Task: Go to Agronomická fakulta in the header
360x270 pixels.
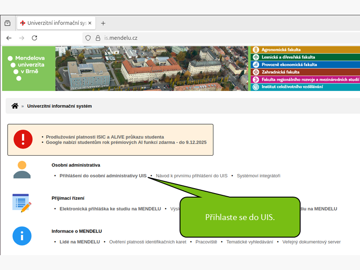Action: pos(281,49)
